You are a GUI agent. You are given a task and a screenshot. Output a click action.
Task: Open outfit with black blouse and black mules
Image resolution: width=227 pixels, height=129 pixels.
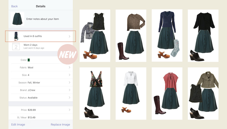(x=203, y=36)
